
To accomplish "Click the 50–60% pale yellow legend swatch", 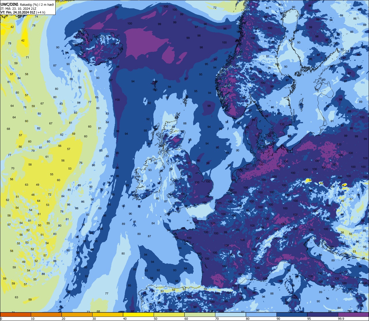I will tap(169, 314).
